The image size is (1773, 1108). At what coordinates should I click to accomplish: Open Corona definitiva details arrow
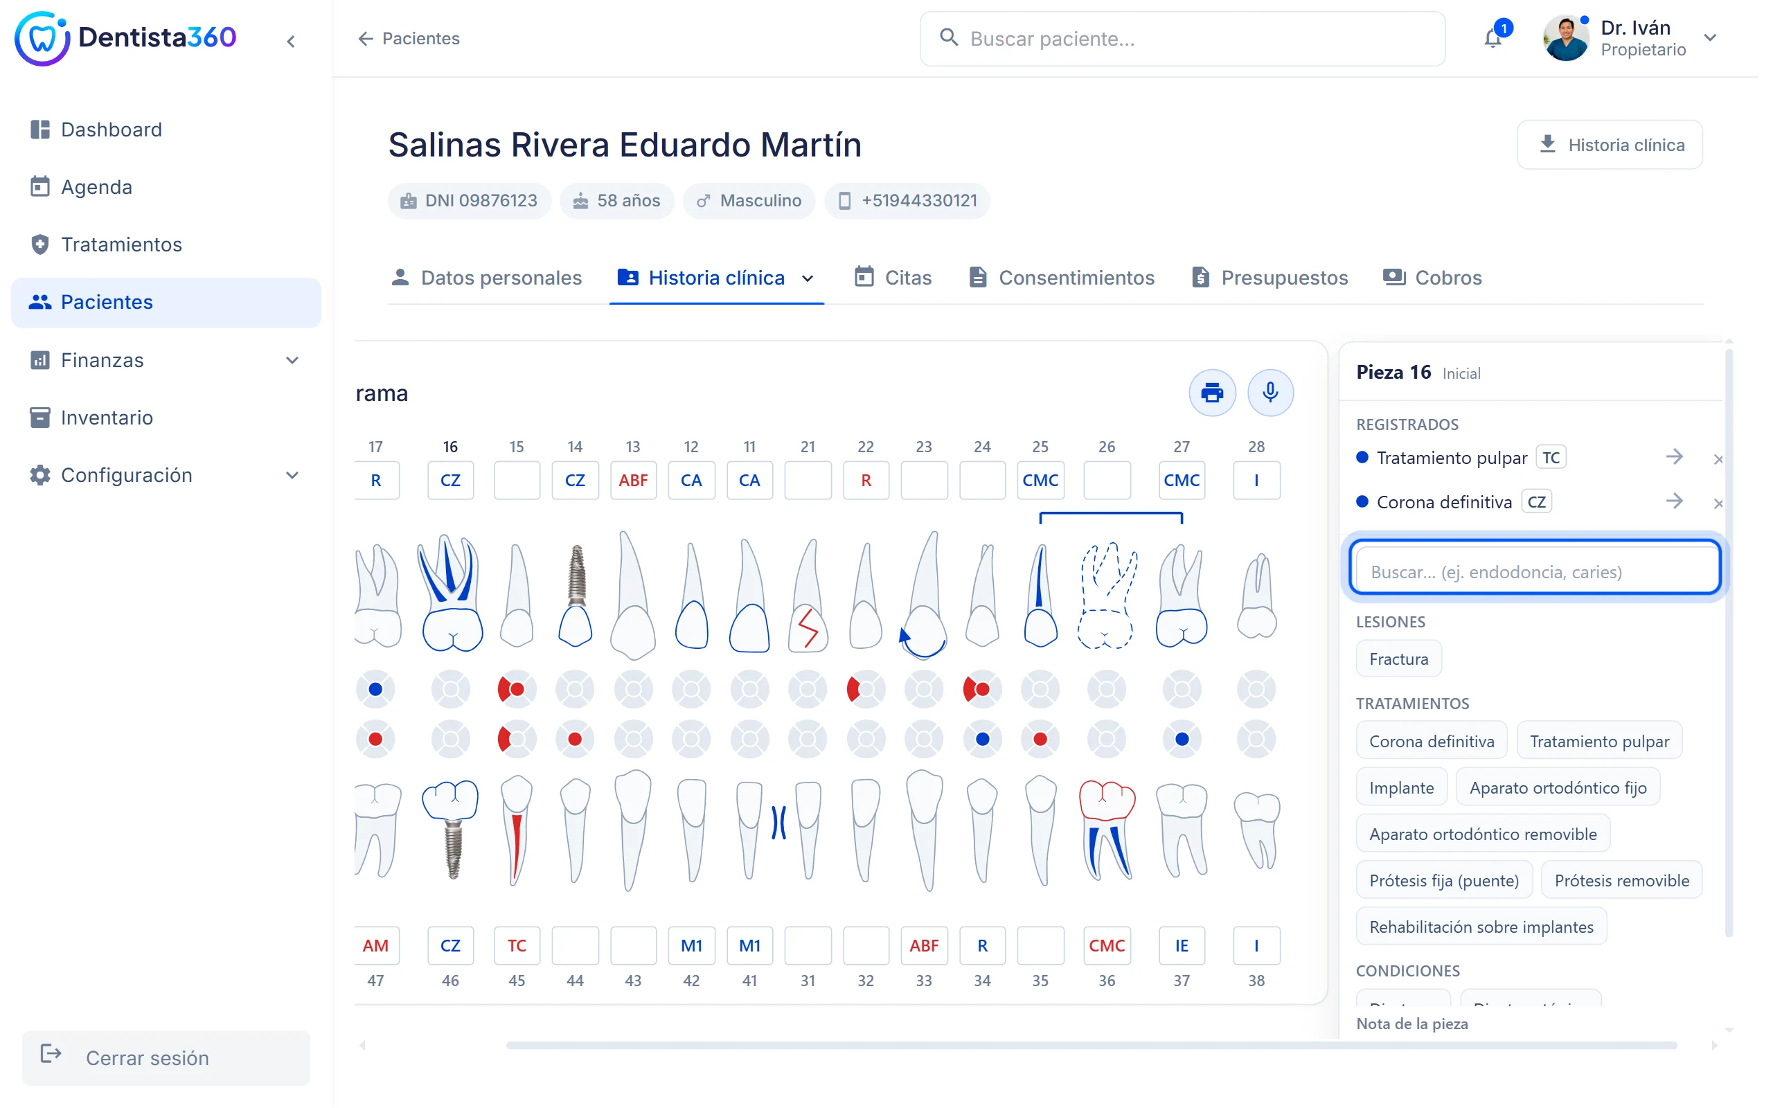tap(1674, 502)
